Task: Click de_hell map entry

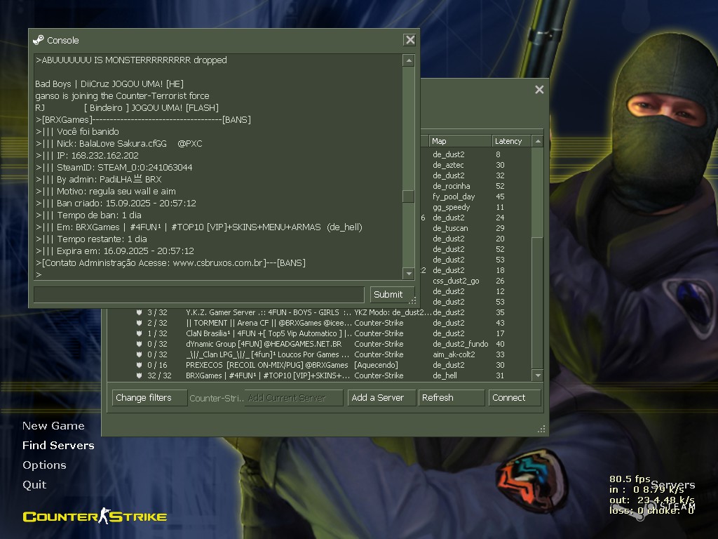Action: [445, 375]
